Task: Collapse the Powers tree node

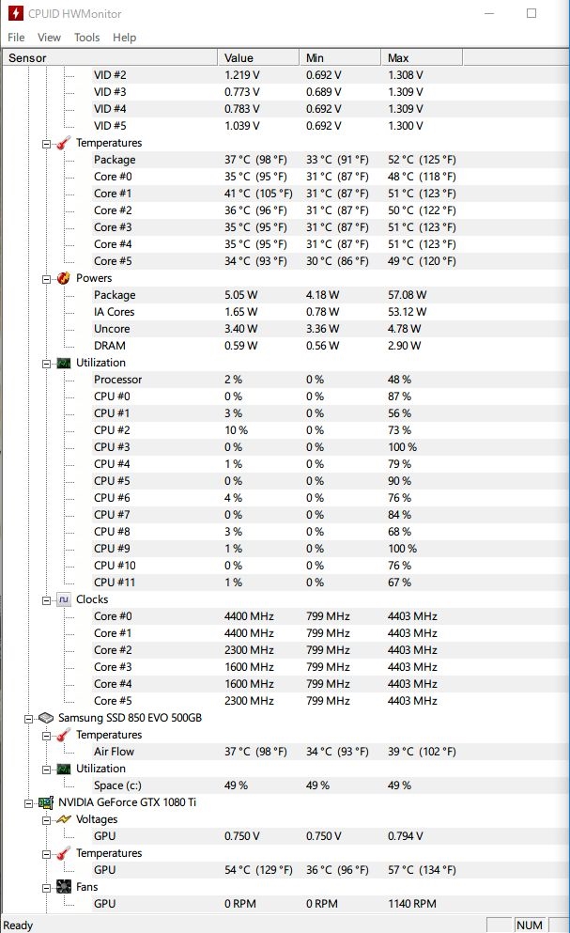Action: [x=46, y=279]
